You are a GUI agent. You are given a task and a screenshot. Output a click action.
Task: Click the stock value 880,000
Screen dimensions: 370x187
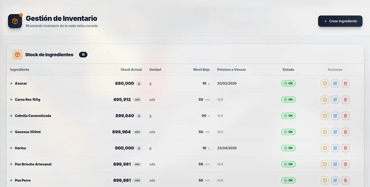coord(124,83)
